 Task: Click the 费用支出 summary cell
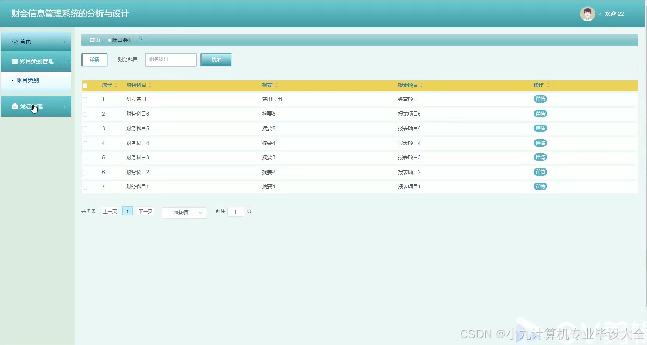(272, 99)
